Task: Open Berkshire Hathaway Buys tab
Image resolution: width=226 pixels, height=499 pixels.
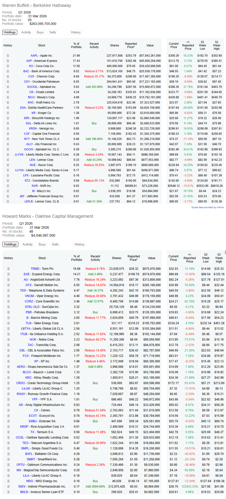Action: pyautogui.click(x=40, y=32)
